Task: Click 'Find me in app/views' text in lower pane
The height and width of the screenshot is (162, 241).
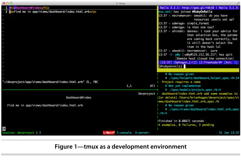Action: pos(45,105)
